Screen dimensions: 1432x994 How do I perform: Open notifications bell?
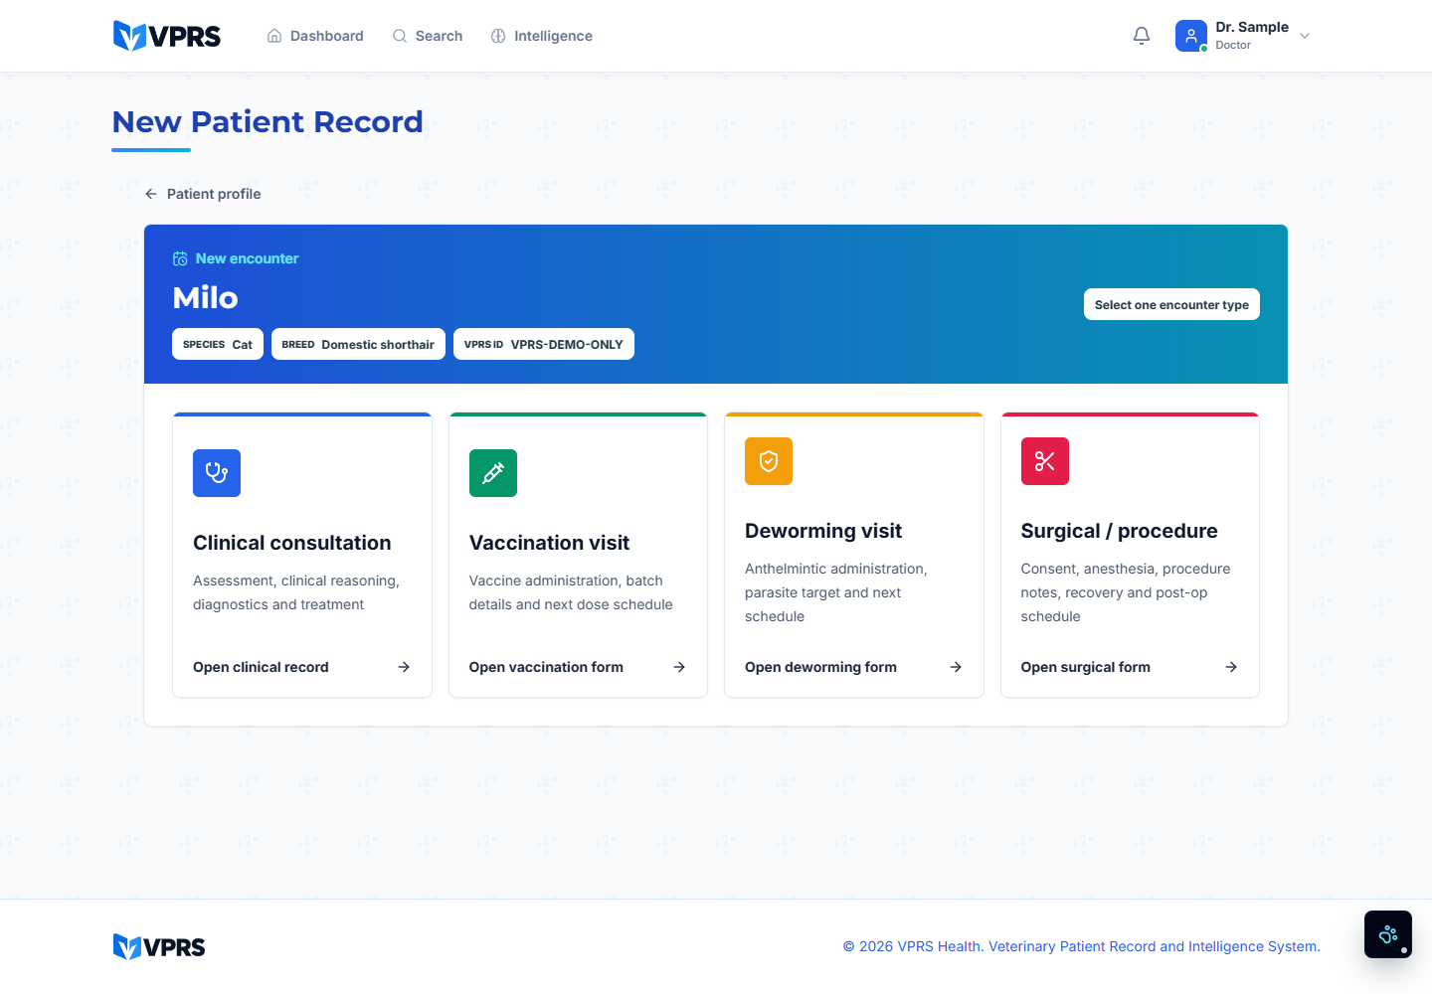pyautogui.click(x=1142, y=36)
